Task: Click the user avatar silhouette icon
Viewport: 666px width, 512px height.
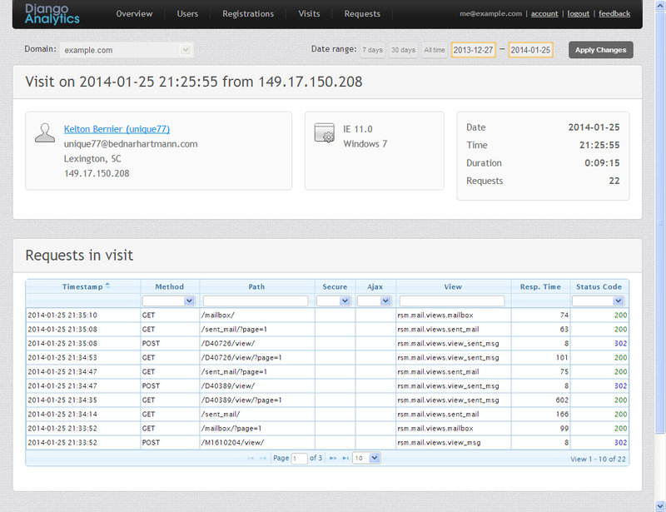Action: coord(45,132)
